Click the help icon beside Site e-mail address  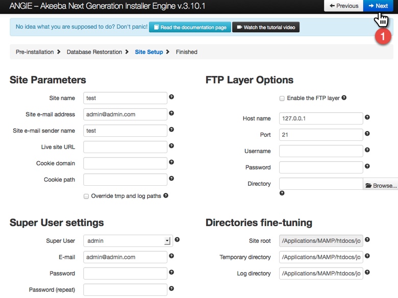pos(171,113)
